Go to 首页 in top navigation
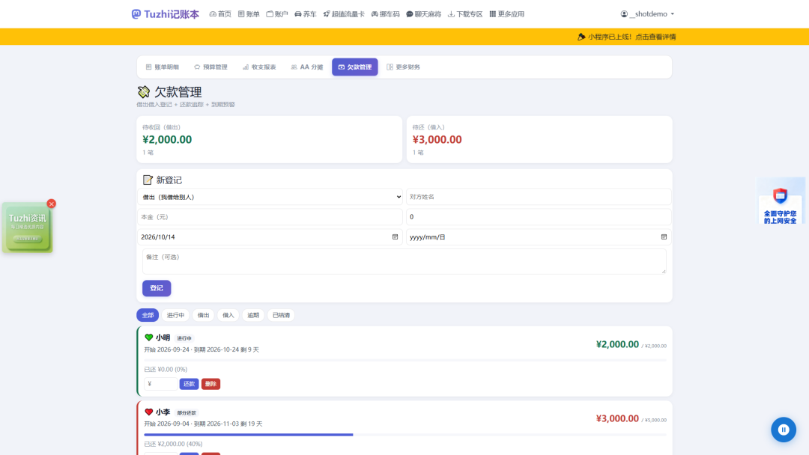809x455 pixels. tap(220, 14)
